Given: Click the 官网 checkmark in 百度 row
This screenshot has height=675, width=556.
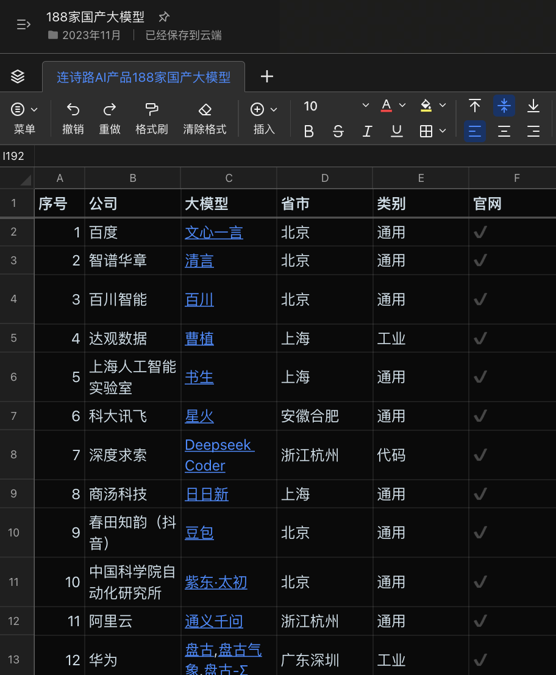Looking at the screenshot, I should (480, 233).
